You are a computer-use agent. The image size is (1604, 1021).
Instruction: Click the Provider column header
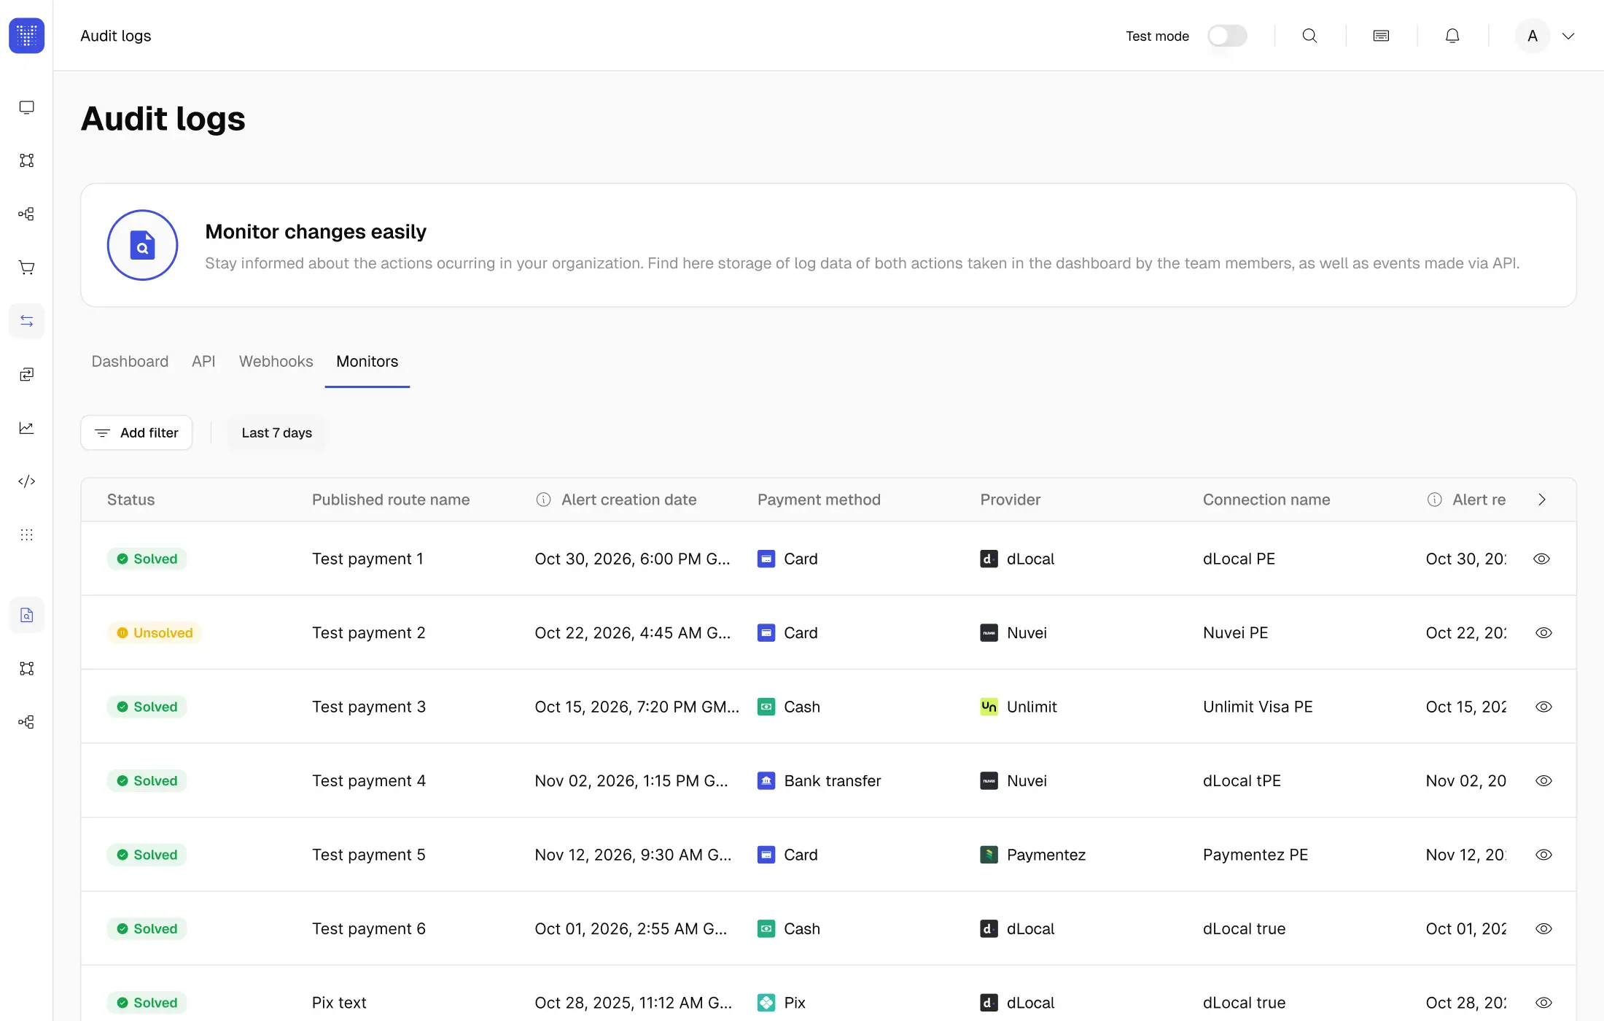click(1010, 500)
